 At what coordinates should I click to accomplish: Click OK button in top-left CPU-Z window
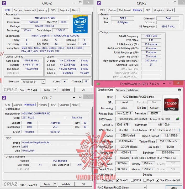click(x=83, y=90)
